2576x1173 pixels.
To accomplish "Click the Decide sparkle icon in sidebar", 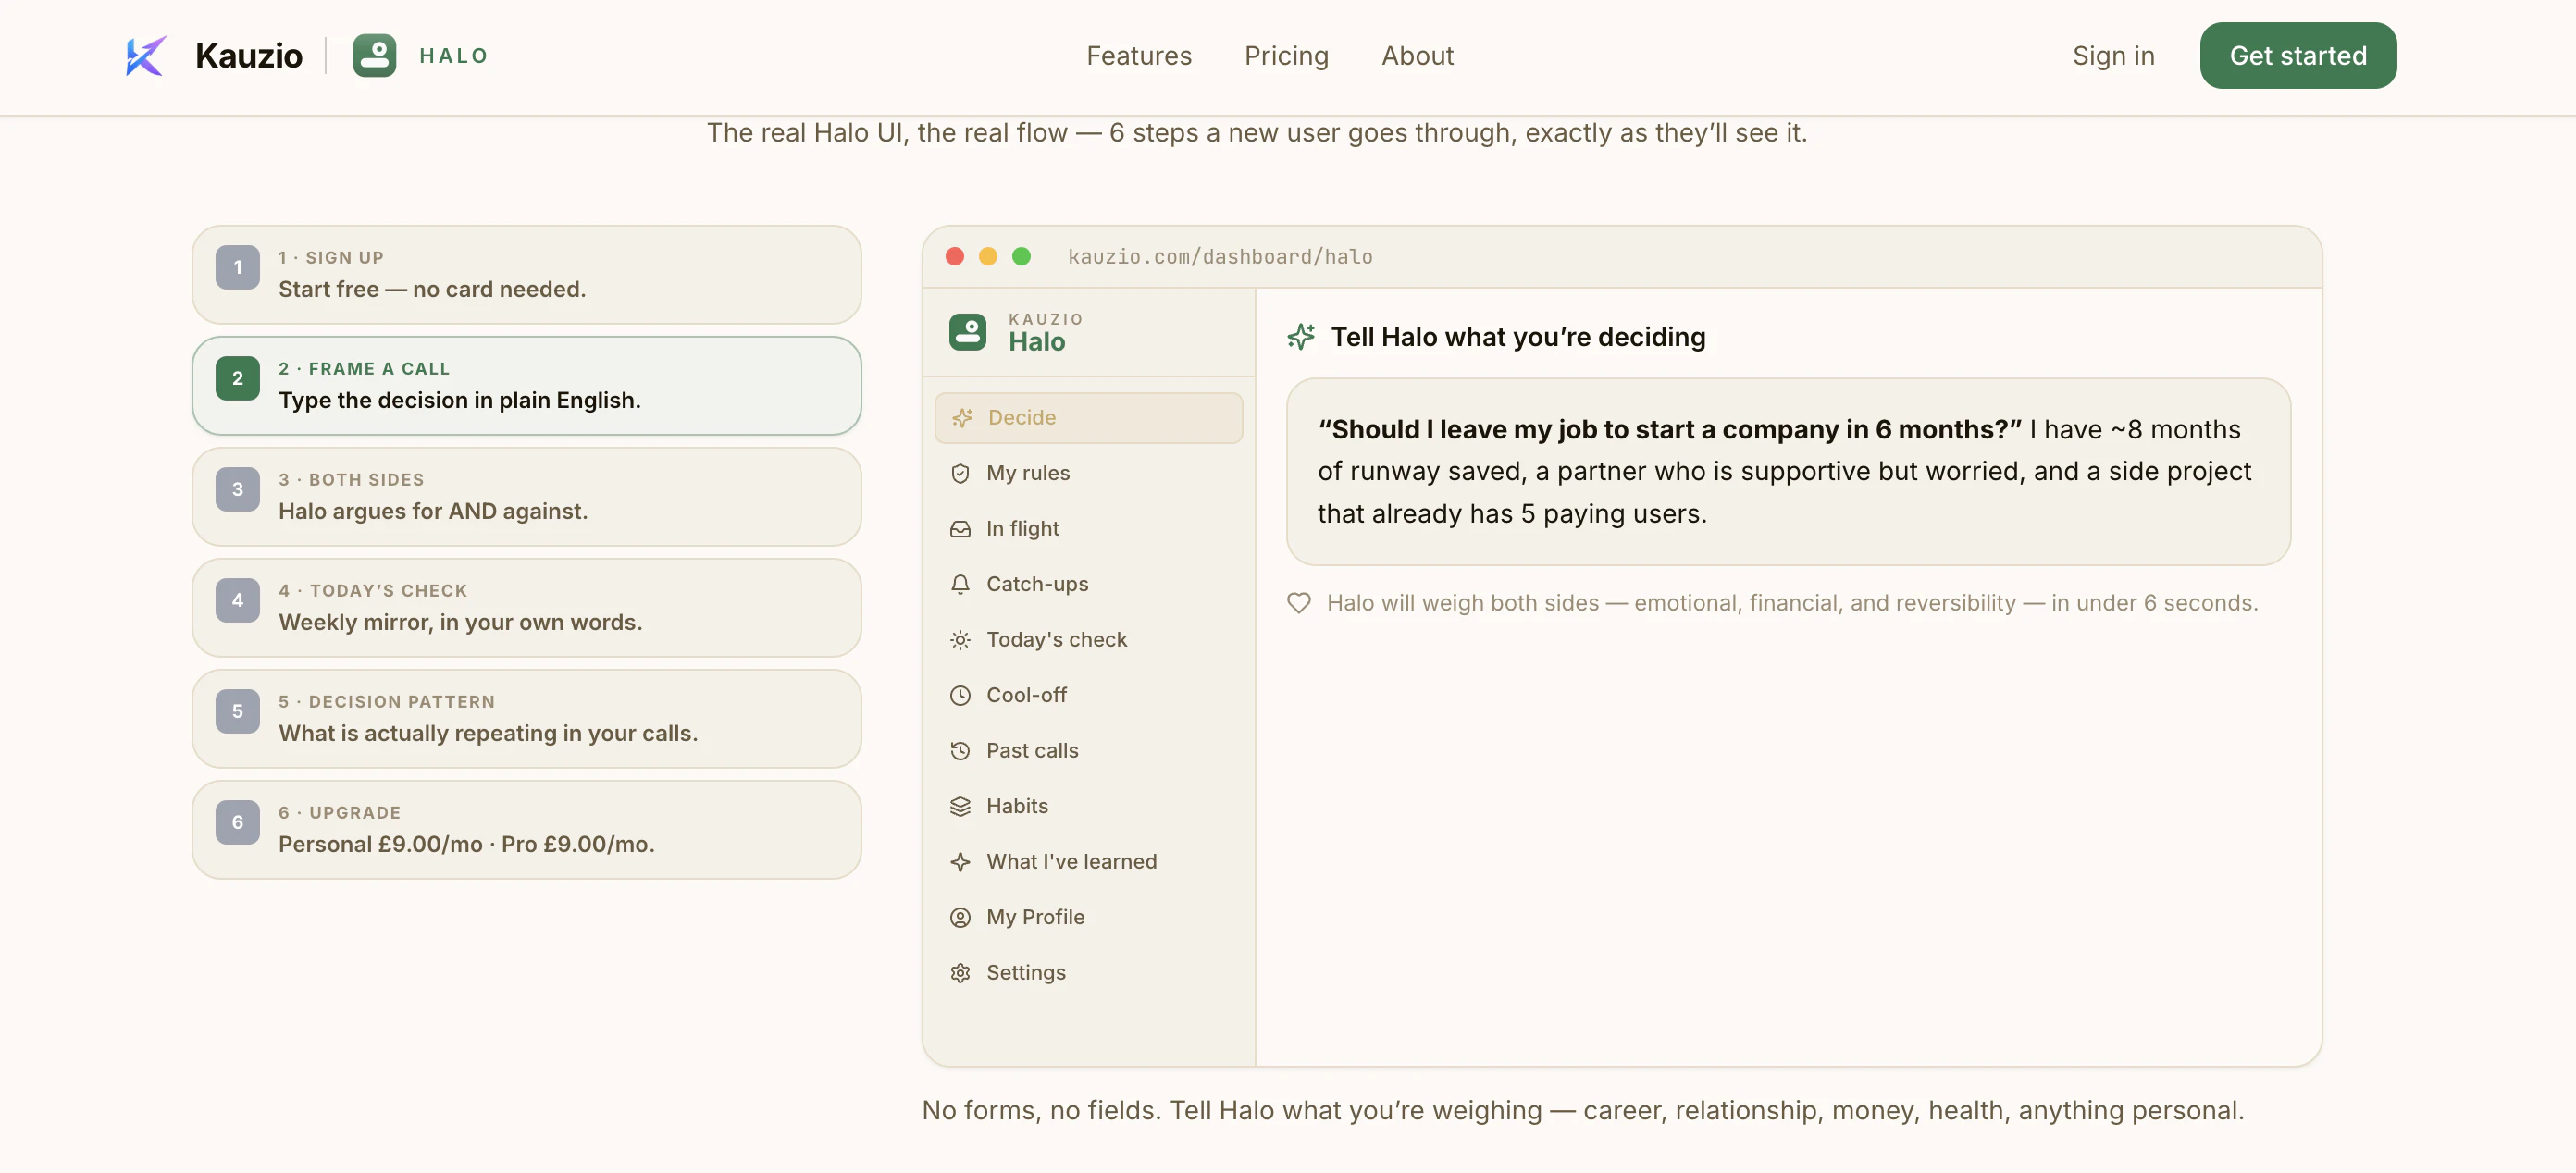I will tap(962, 418).
